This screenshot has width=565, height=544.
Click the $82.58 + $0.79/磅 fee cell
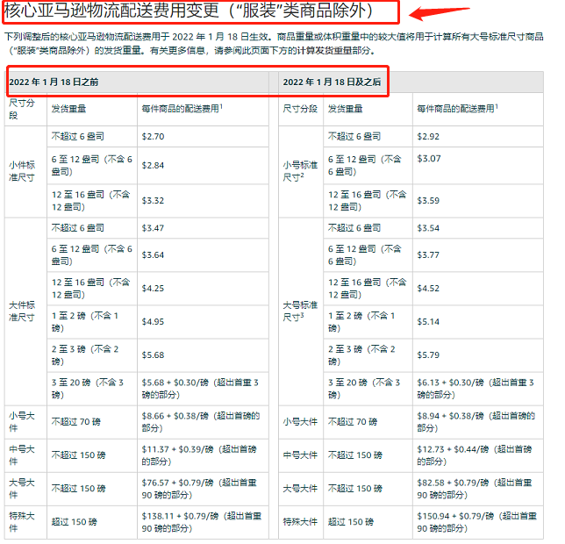click(x=478, y=489)
